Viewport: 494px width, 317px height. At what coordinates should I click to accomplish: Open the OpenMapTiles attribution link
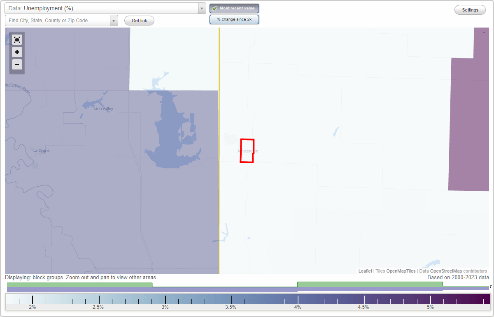click(x=401, y=271)
